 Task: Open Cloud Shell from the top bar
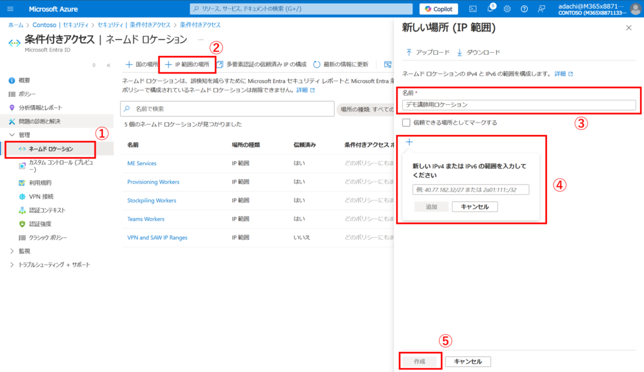click(473, 9)
